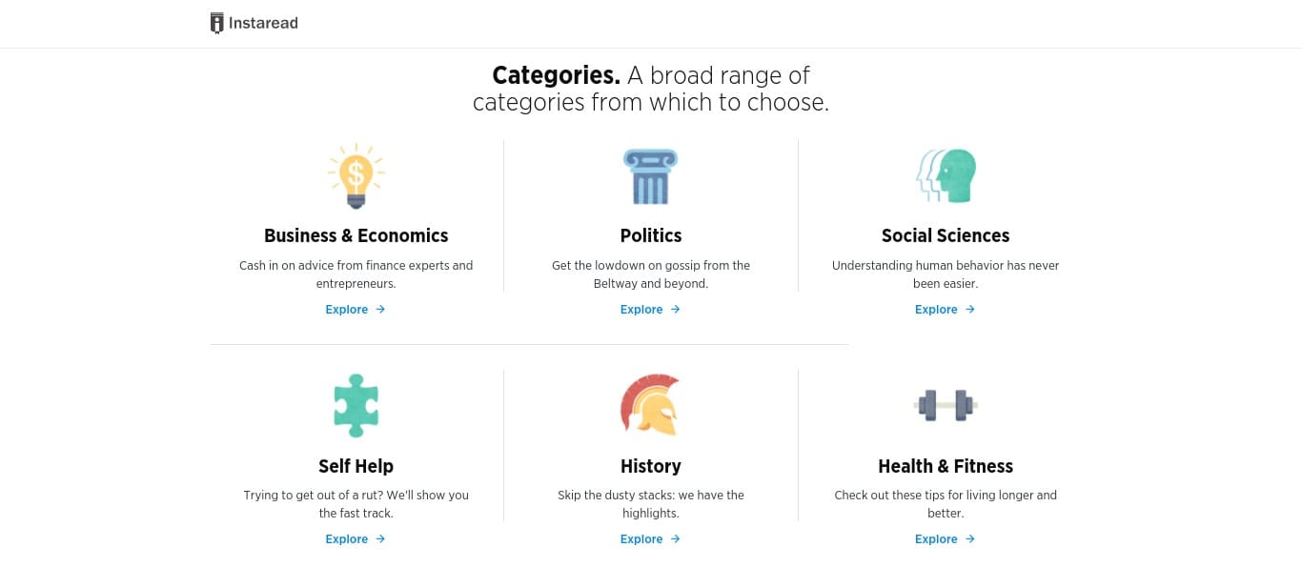Click the blue pillar Politics icon
The height and width of the screenshot is (588, 1302).
coord(651,176)
